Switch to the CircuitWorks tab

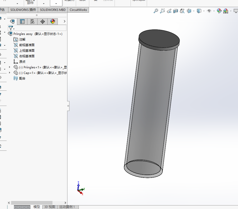click(x=78, y=10)
